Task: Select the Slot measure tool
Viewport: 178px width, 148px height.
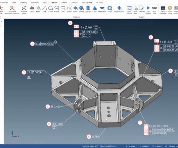Action: tap(63, 9)
